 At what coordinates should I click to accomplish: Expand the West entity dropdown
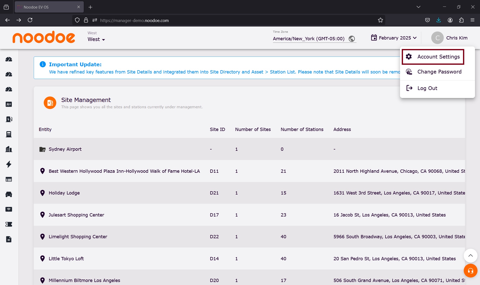pos(96,39)
